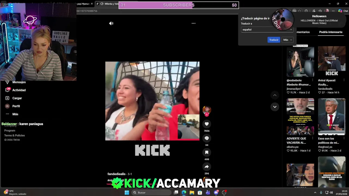Open the Program footer link
This screenshot has height=196, width=349.
pos(10,131)
